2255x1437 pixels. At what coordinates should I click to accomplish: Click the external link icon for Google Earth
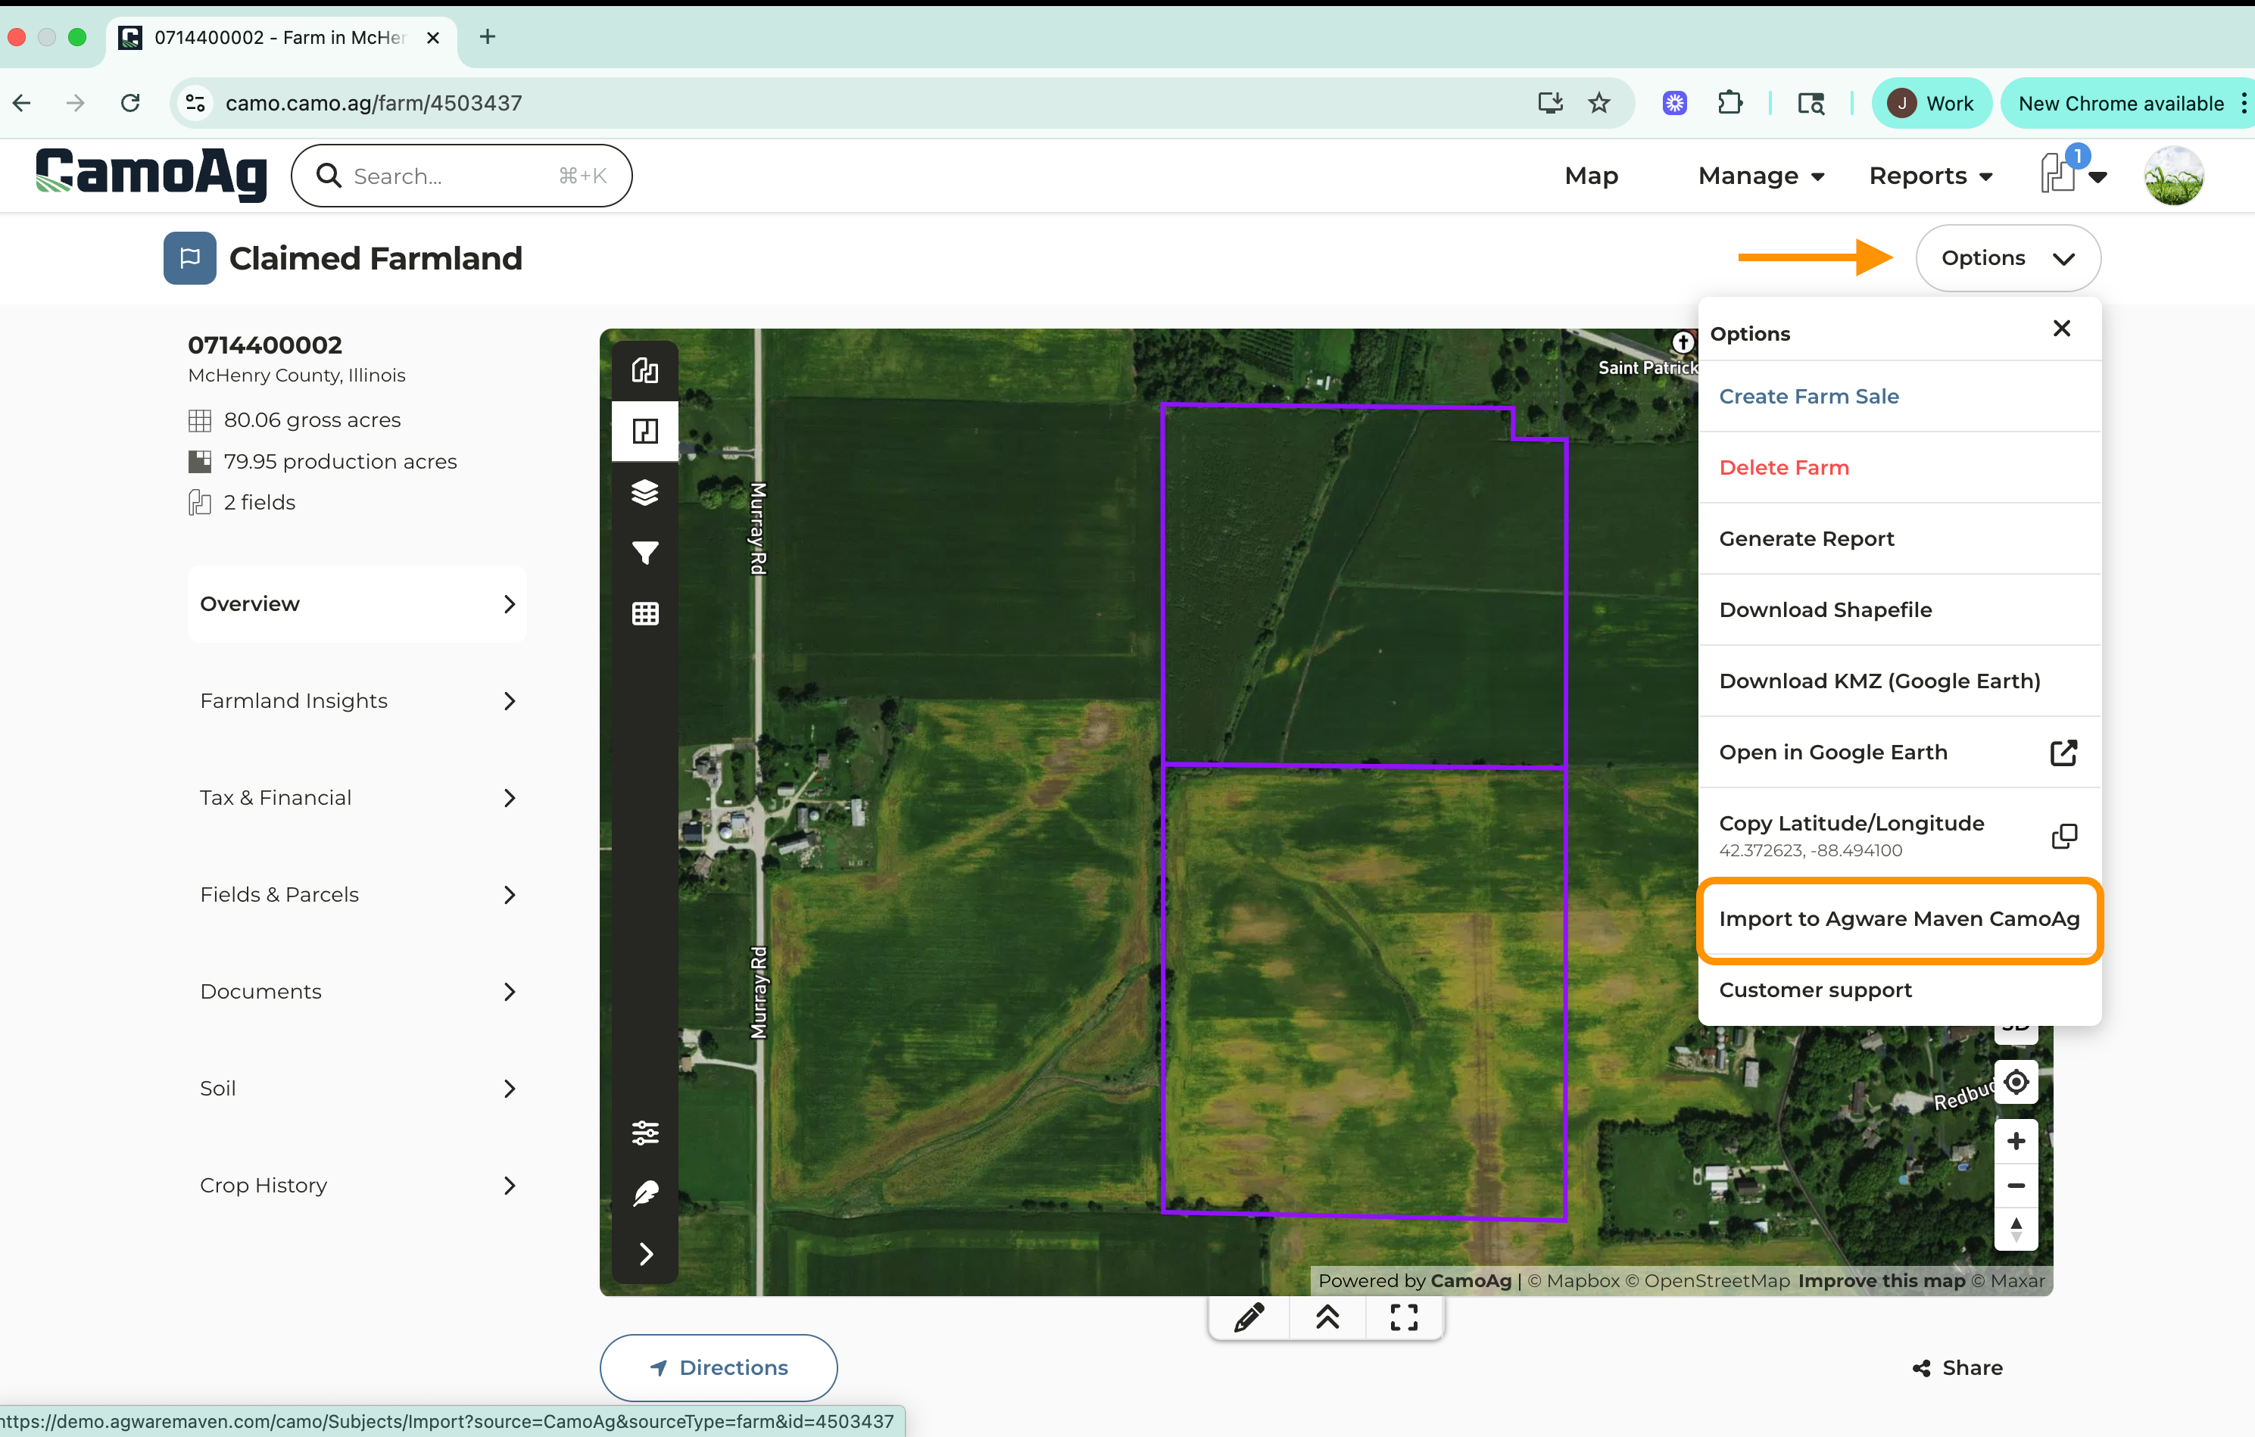[x=2064, y=753]
